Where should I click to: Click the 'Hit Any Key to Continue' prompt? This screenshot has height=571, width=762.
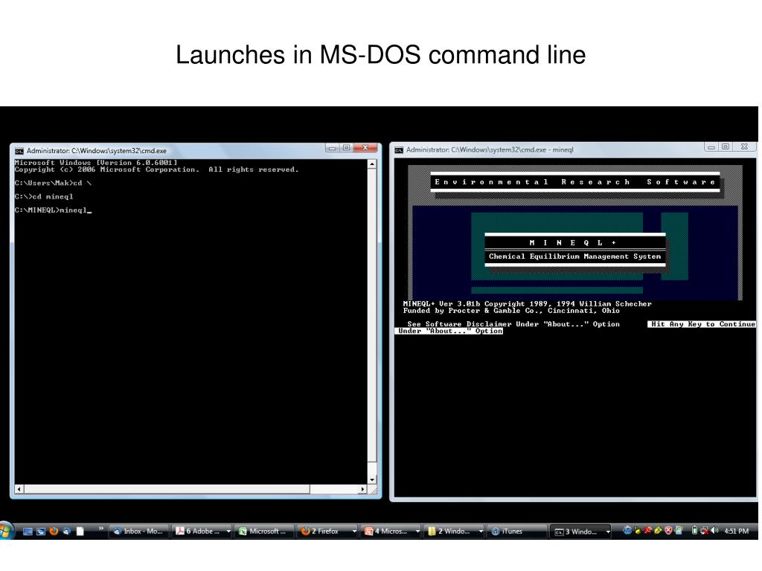point(702,324)
